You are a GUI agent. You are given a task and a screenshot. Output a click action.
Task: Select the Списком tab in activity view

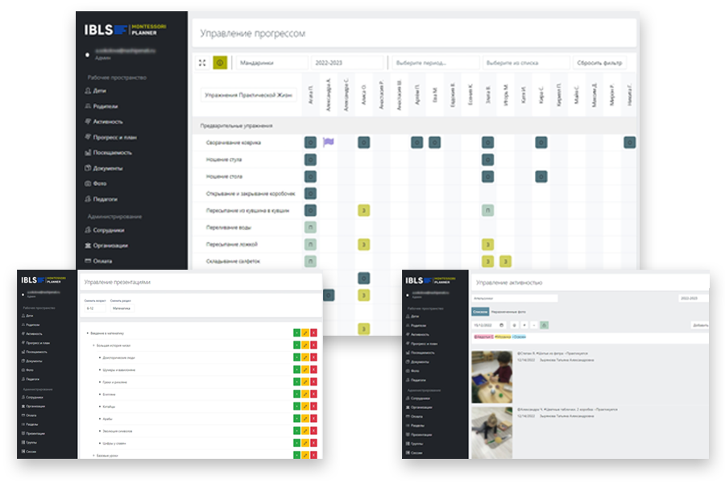pos(480,312)
